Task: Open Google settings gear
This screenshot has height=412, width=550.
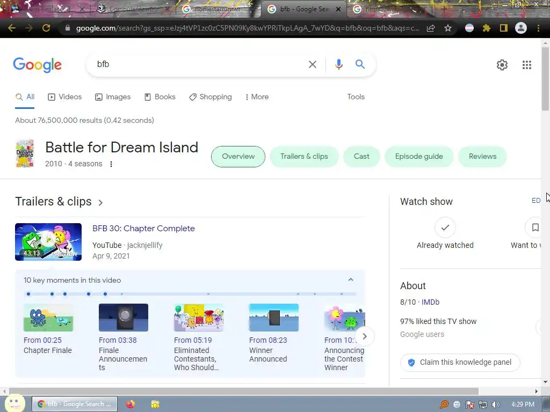Action: point(502,65)
